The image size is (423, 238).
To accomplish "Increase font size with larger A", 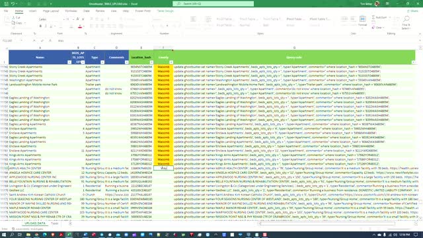I will (x=78, y=19).
